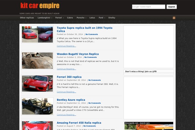Viewport: 195px width, 130px height.
Task: Click Ferrari 458 Italia thumbnail image
Action: coord(37,125)
